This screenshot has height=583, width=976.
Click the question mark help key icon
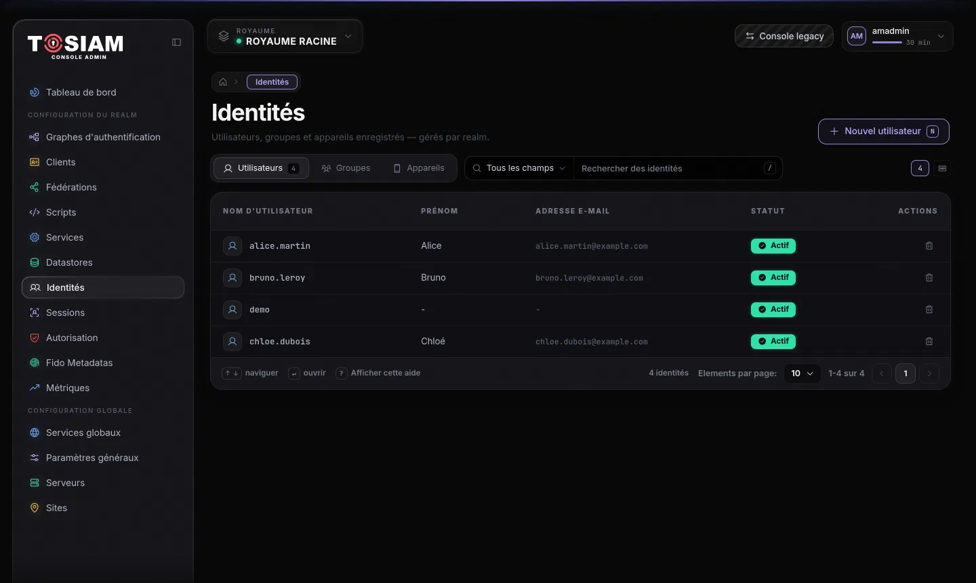(342, 373)
